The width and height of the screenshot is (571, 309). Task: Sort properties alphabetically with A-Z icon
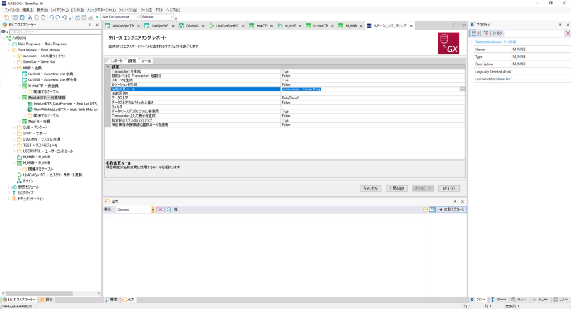[479, 33]
